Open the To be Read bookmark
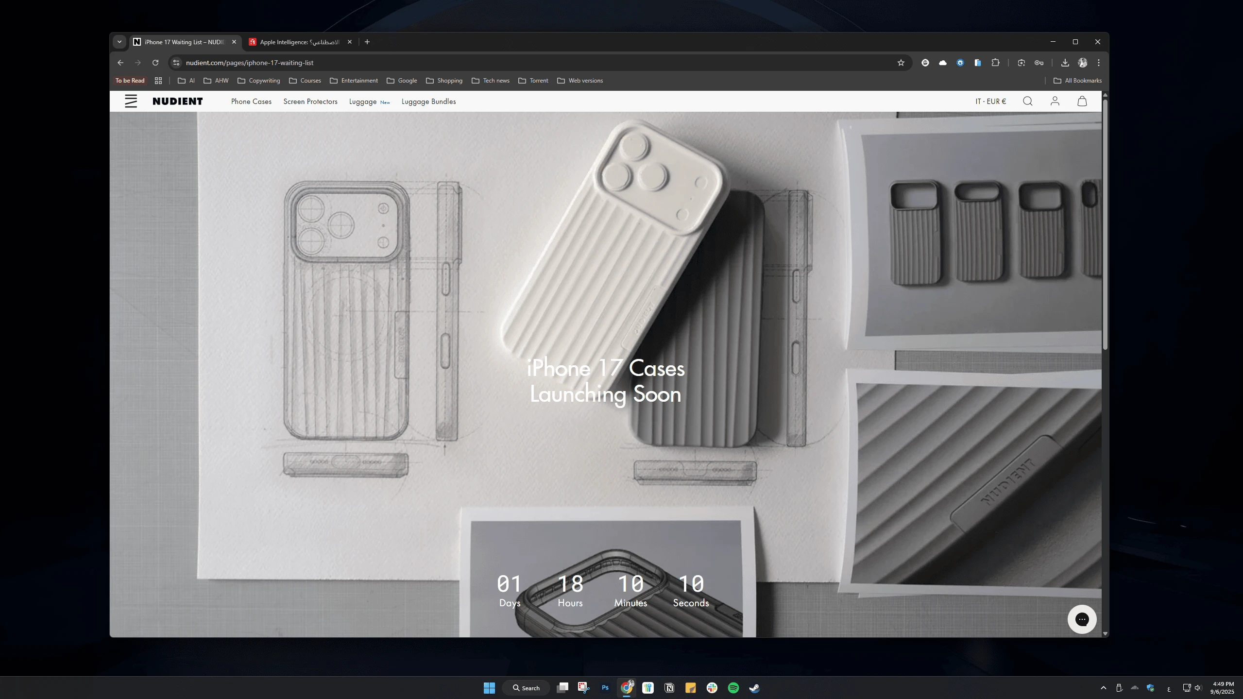The image size is (1243, 699). coord(130,81)
